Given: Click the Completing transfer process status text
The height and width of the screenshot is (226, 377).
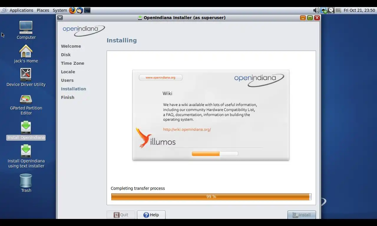Looking at the screenshot, I should click(x=138, y=188).
